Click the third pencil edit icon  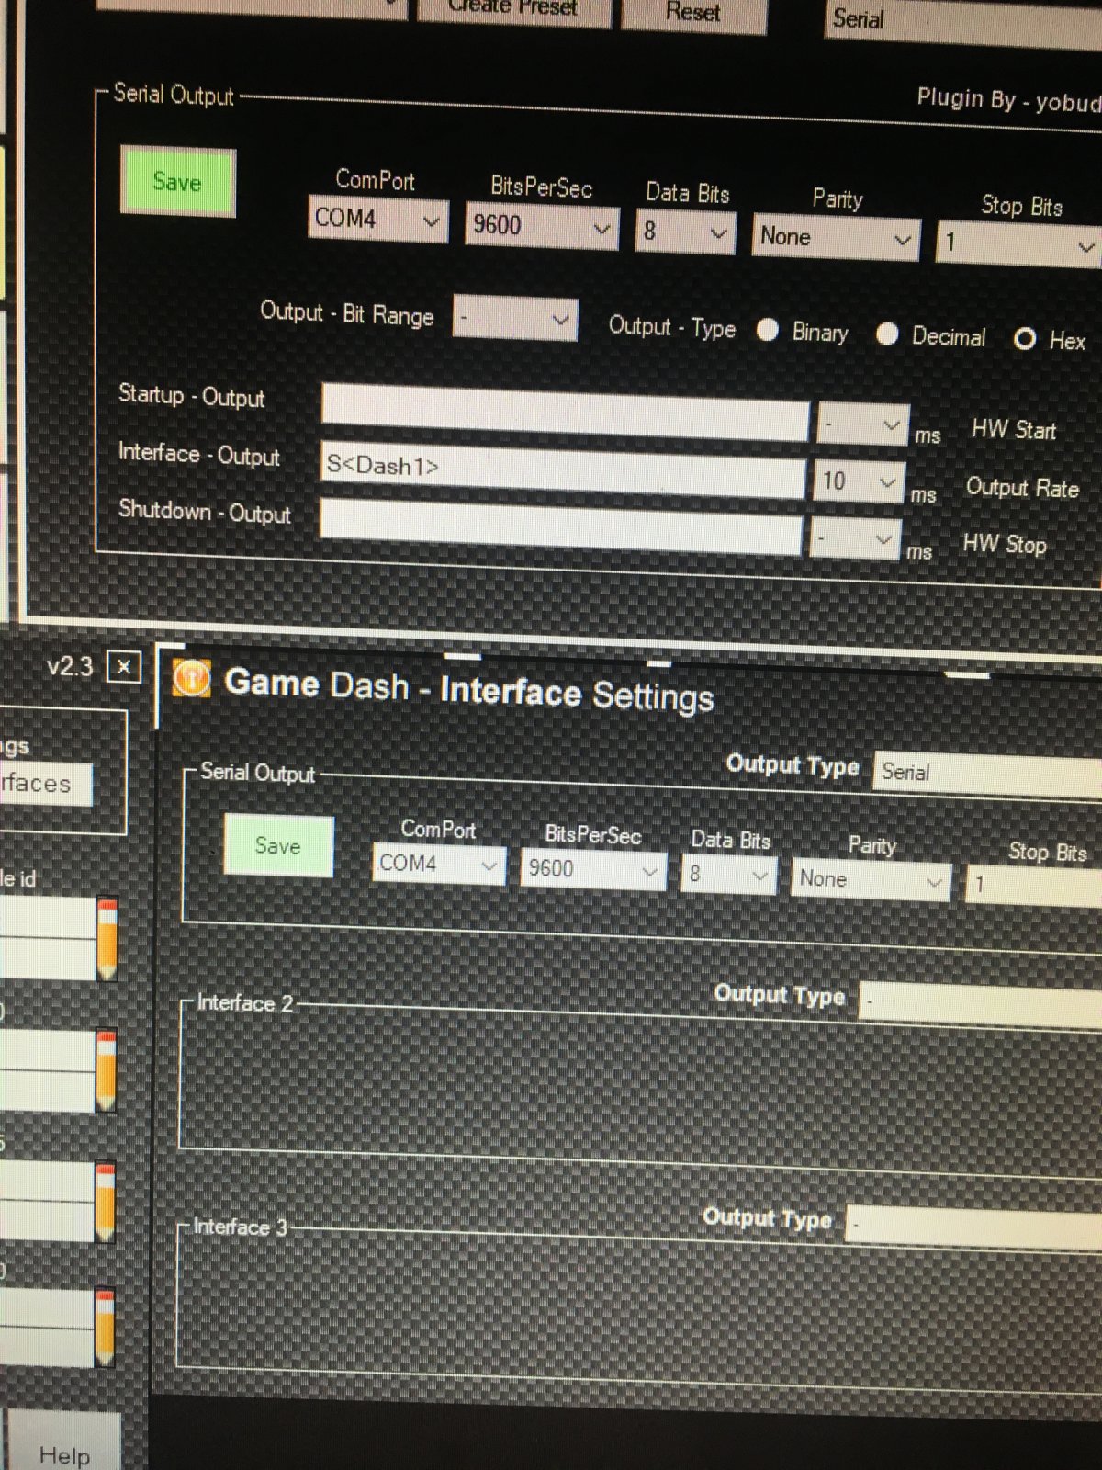pyautogui.click(x=106, y=1203)
